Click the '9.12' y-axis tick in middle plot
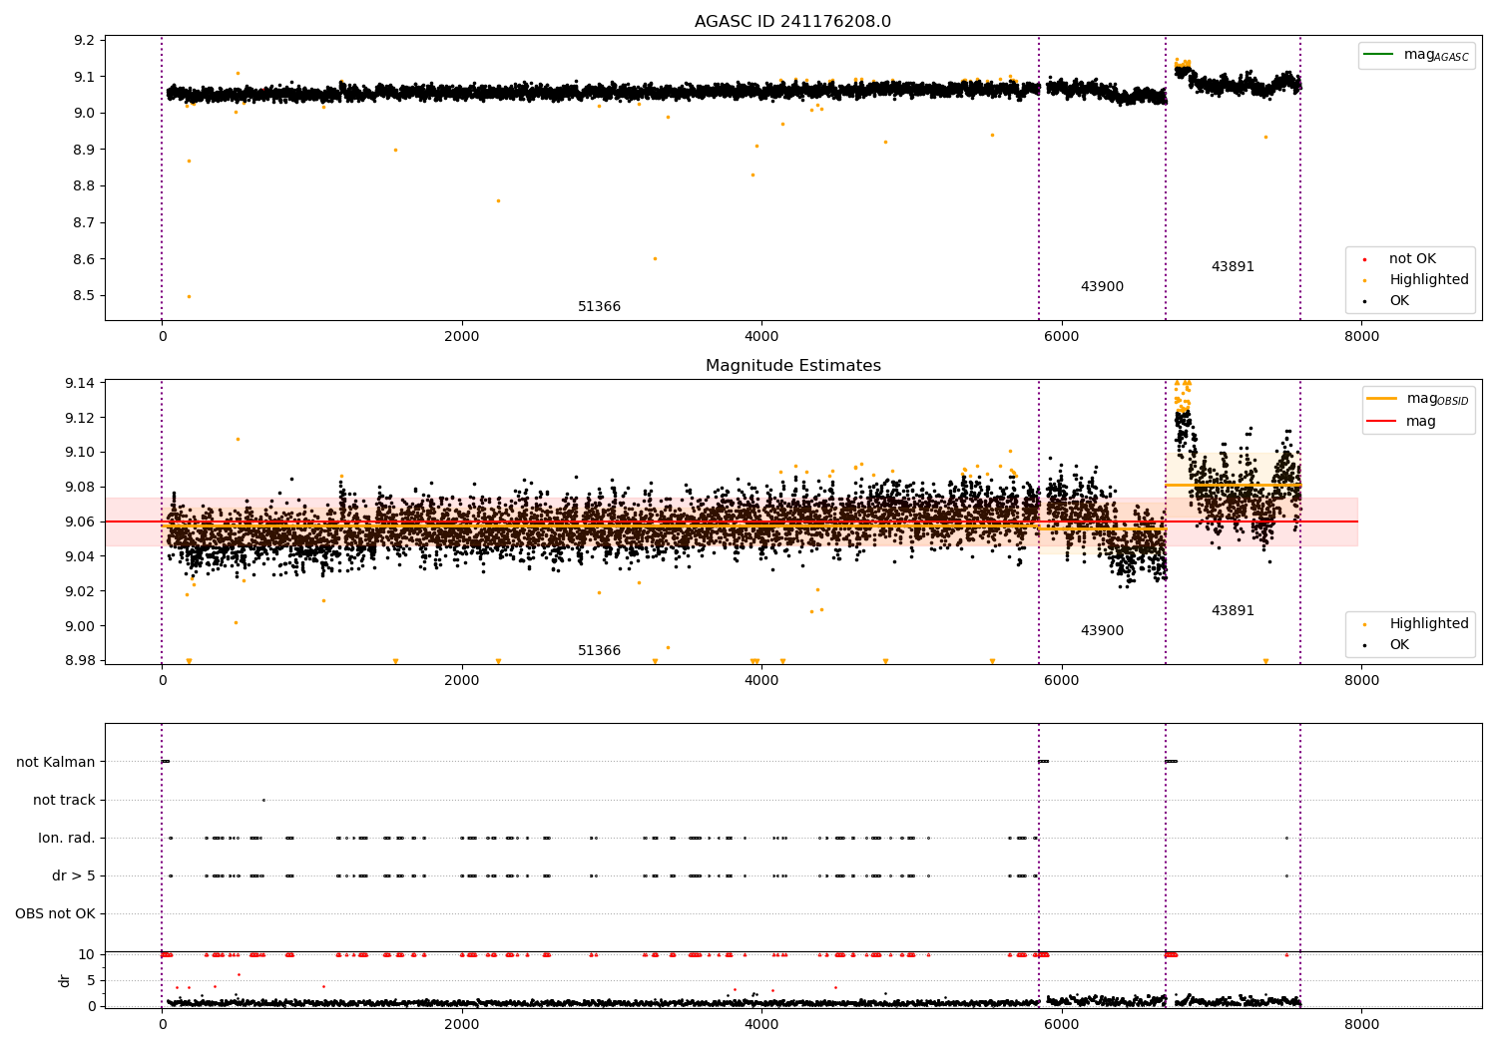This screenshot has width=1497, height=1047. pos(81,418)
